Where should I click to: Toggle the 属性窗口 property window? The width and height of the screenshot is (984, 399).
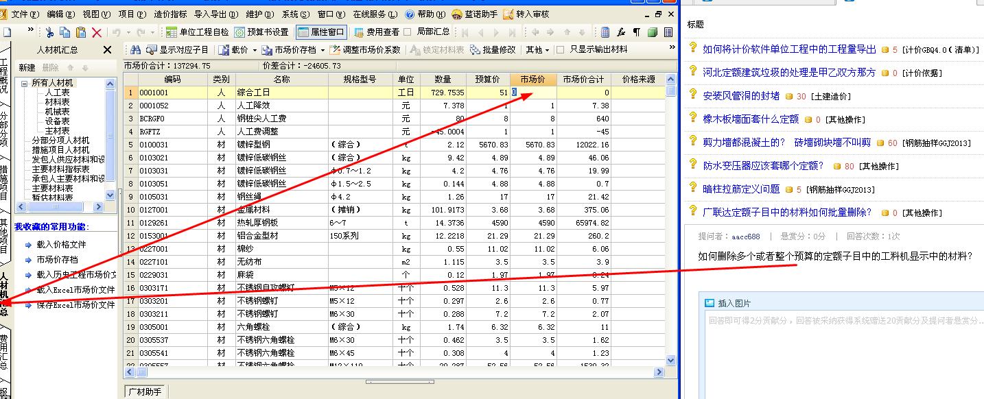(x=322, y=32)
